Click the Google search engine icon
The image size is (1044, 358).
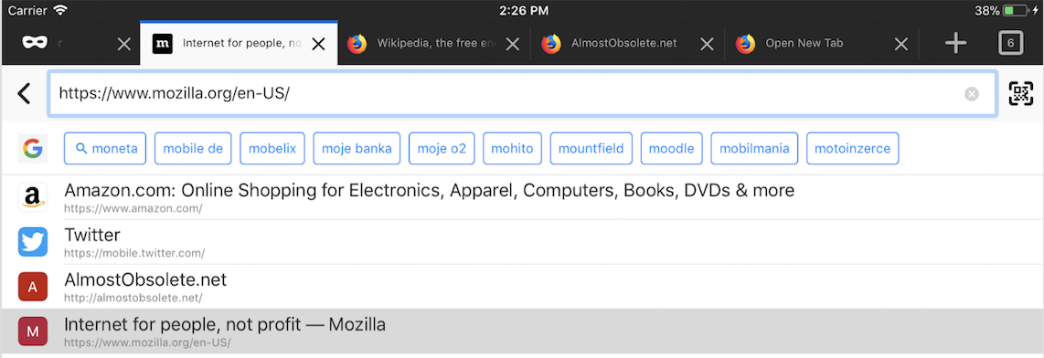[33, 148]
